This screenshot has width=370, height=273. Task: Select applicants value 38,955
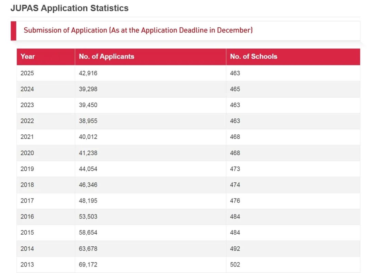point(88,121)
